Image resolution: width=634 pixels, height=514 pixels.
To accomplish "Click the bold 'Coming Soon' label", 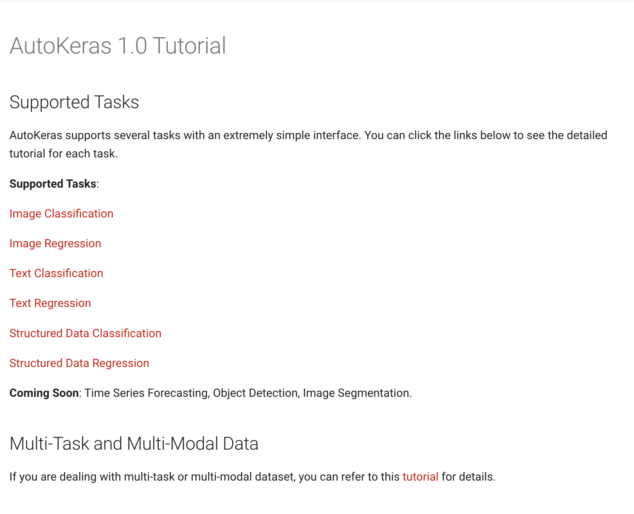I will [44, 393].
